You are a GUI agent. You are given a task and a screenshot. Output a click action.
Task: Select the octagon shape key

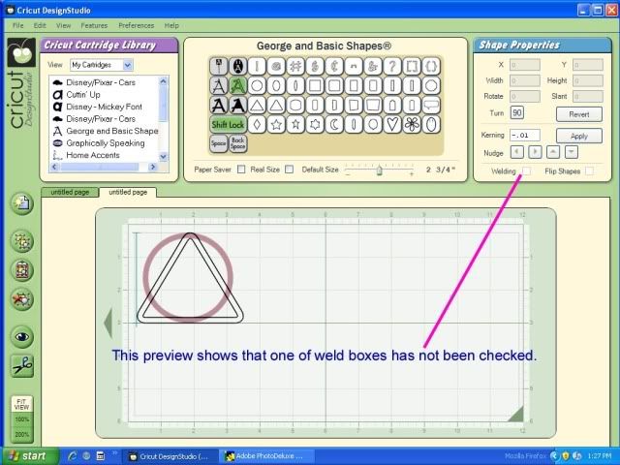(x=431, y=86)
